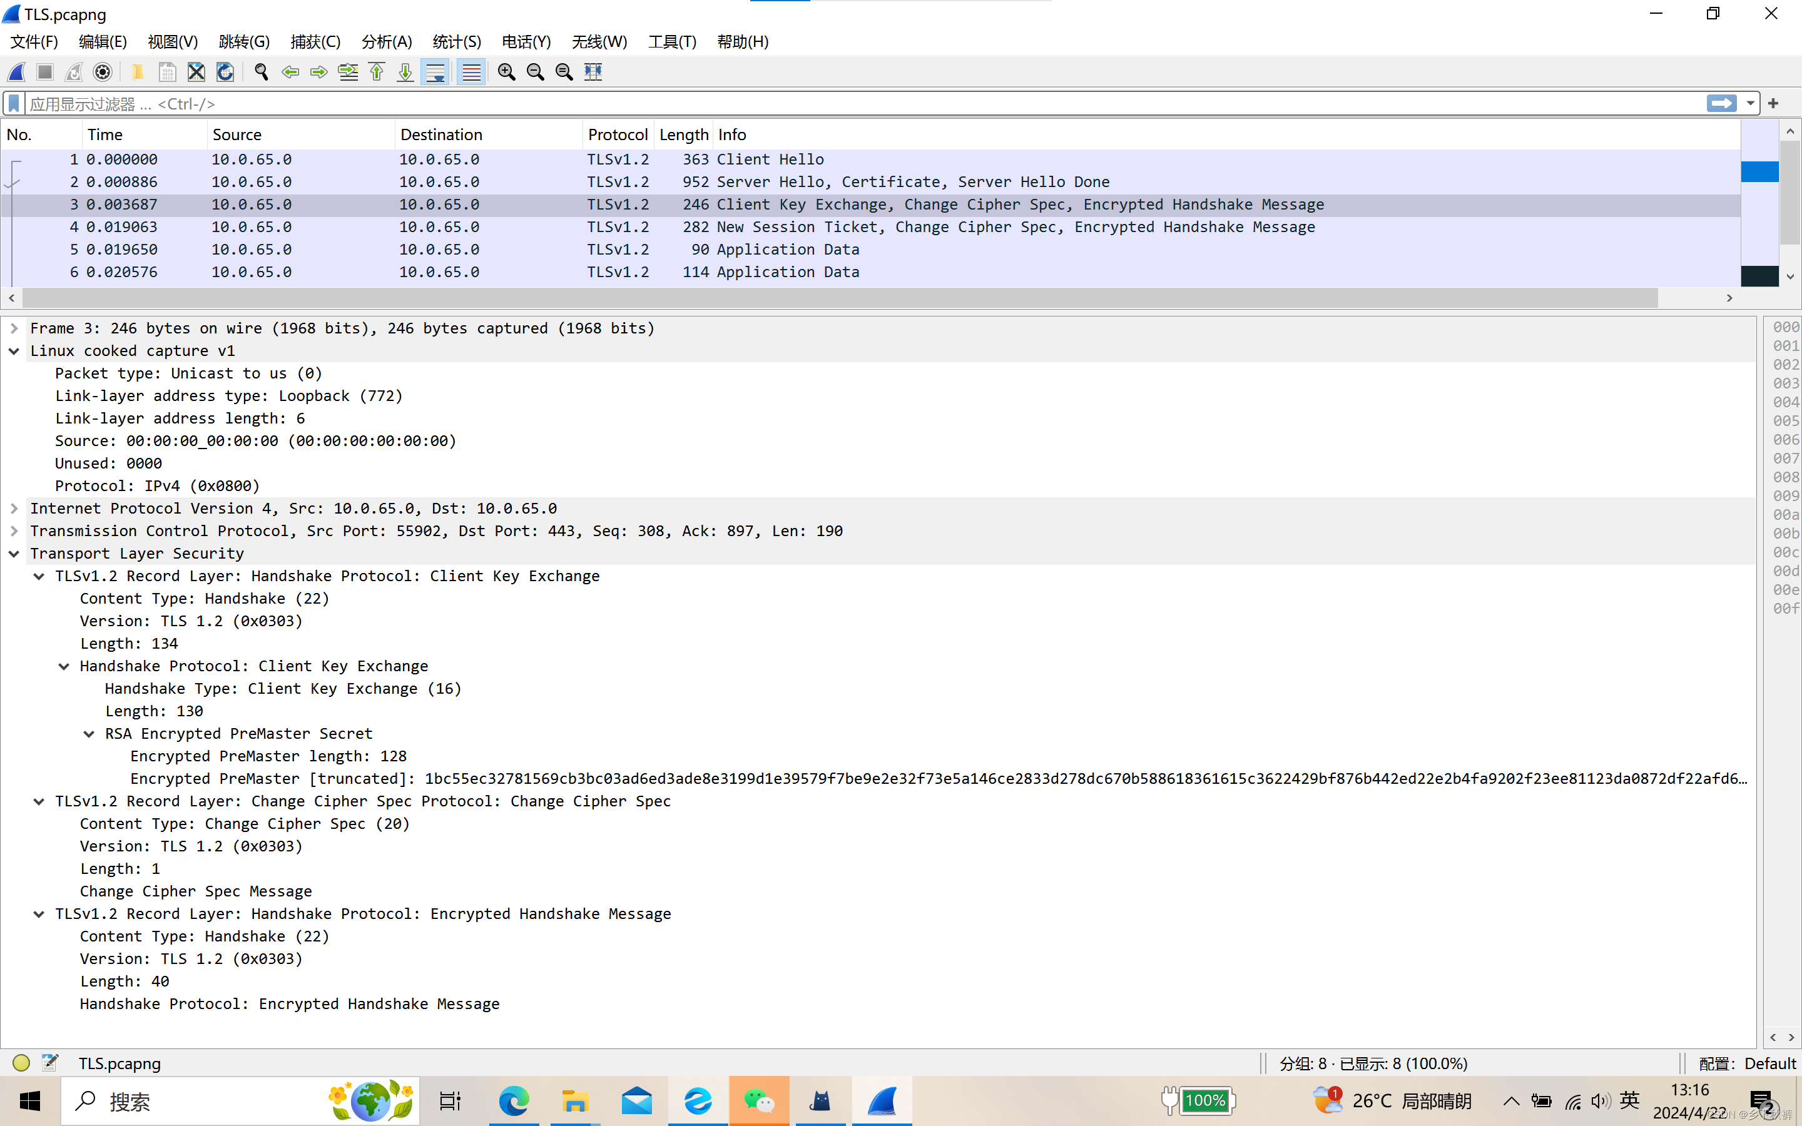1802x1126 pixels.
Task: Open Find packet with the magnifier icon
Action: click(261, 72)
